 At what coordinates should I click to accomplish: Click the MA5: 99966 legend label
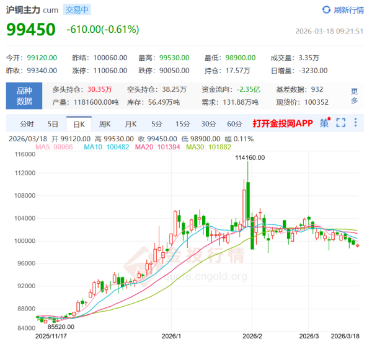54,147
